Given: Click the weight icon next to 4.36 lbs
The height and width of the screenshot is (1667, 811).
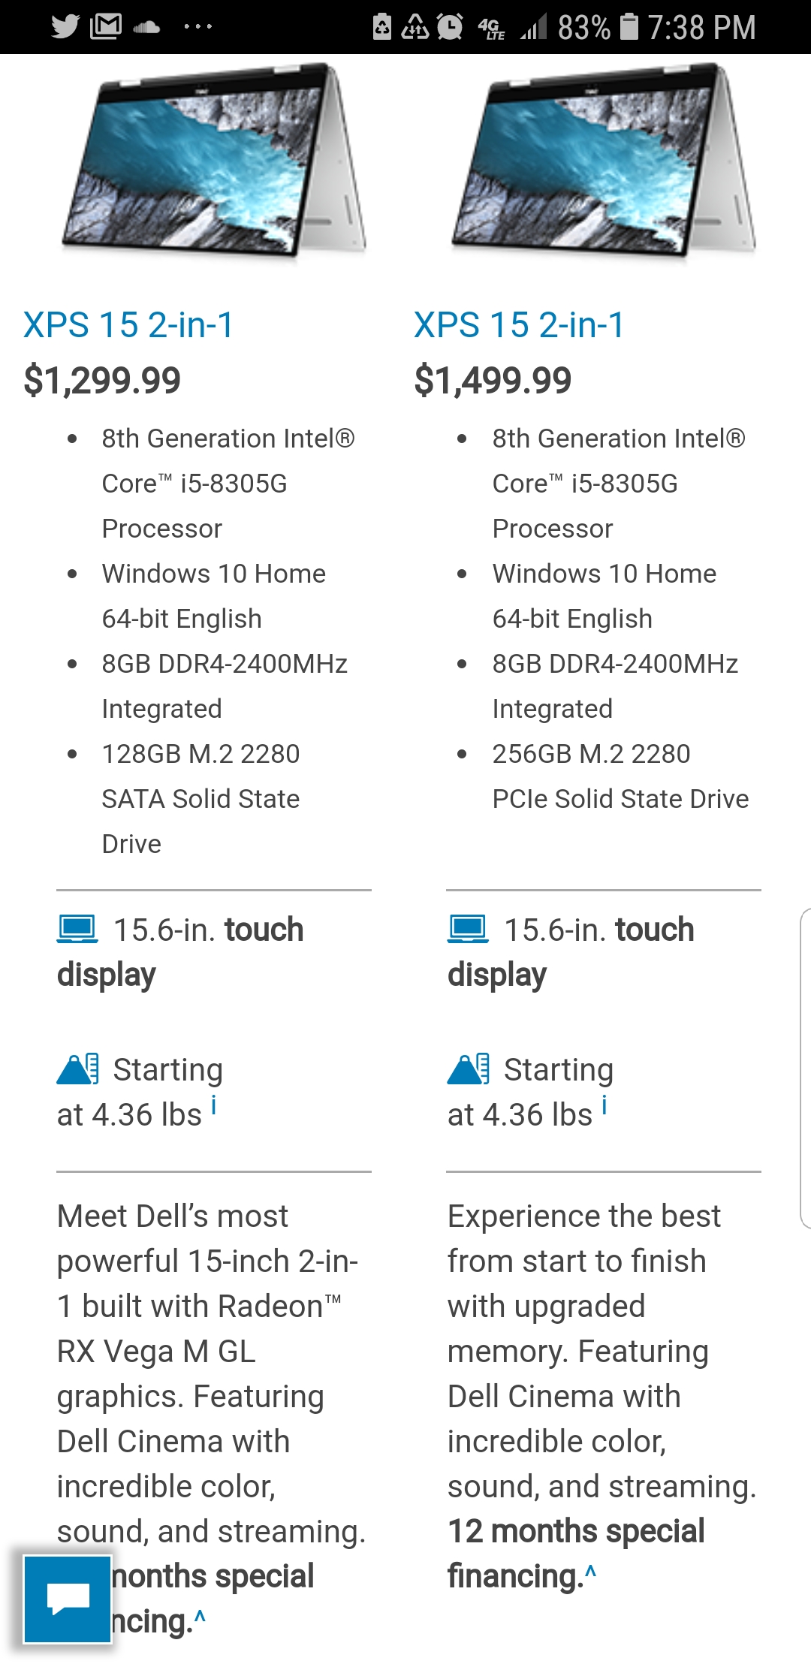Looking at the screenshot, I should click(75, 1069).
